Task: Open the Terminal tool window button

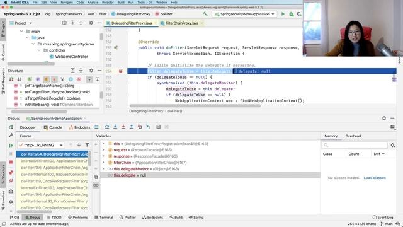Action: [104, 218]
